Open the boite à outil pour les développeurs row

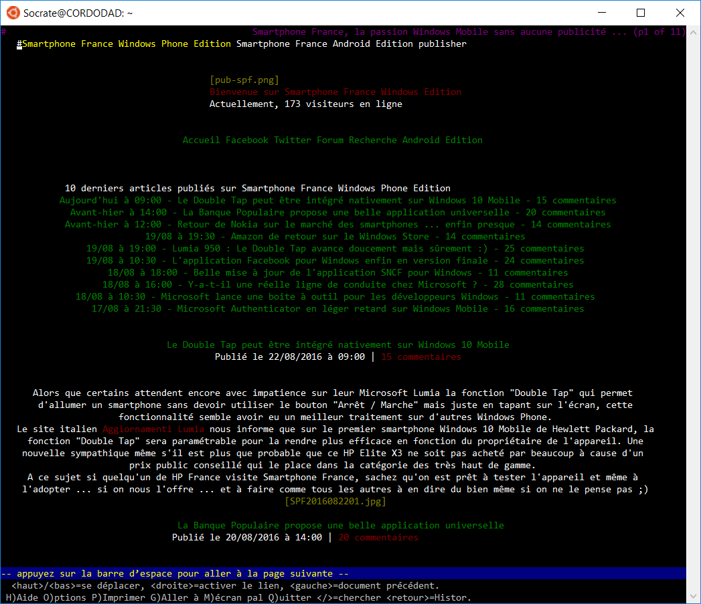pyautogui.click(x=335, y=297)
